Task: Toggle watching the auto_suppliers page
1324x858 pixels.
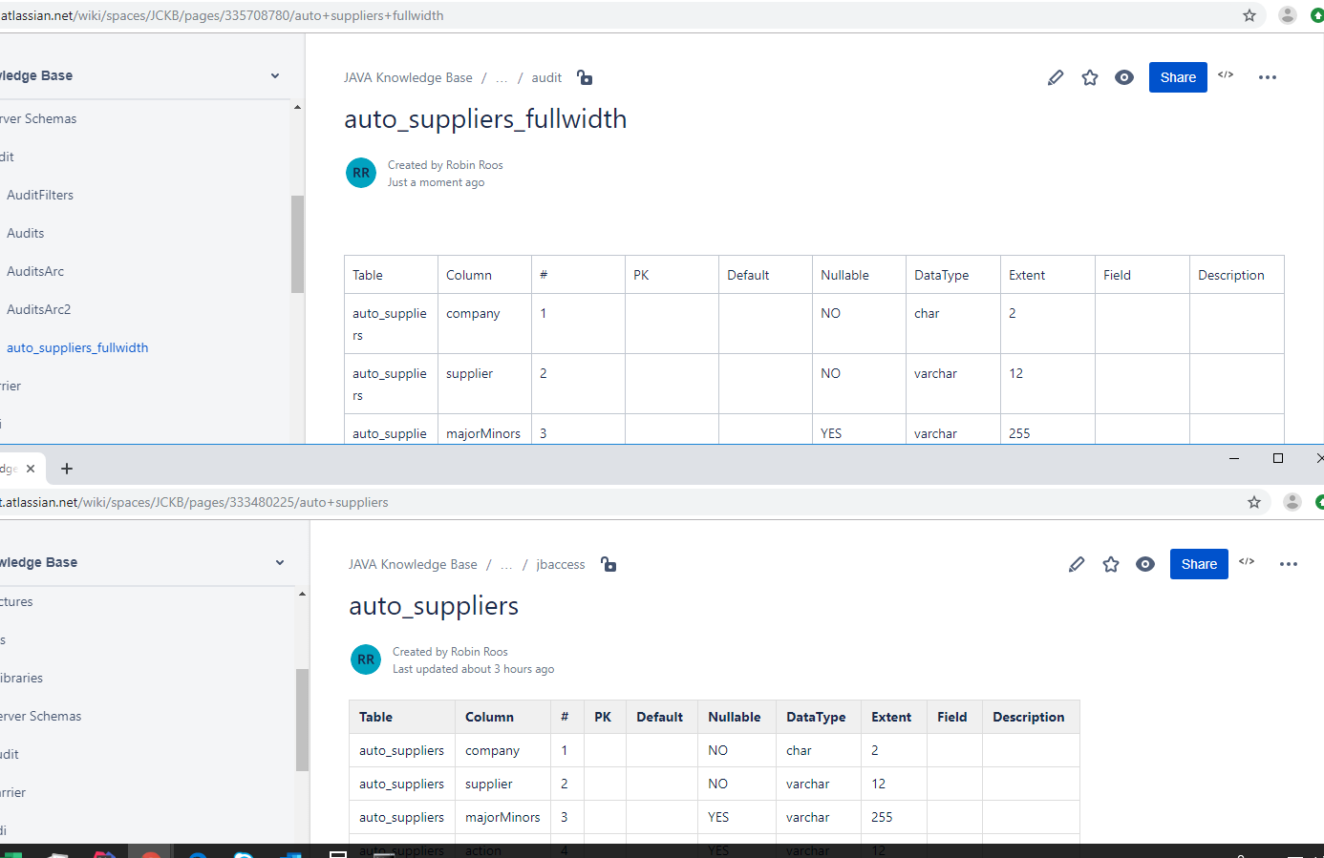Action: click(1145, 564)
